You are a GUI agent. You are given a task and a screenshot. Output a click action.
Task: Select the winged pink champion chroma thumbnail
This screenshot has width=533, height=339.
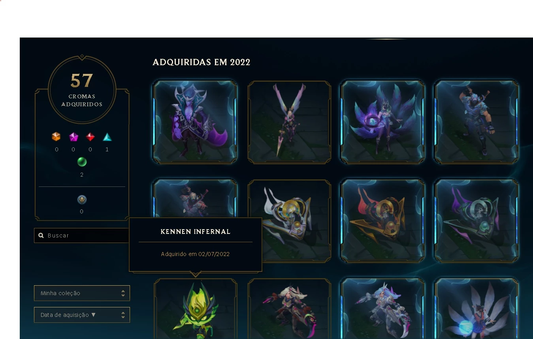coord(289,122)
